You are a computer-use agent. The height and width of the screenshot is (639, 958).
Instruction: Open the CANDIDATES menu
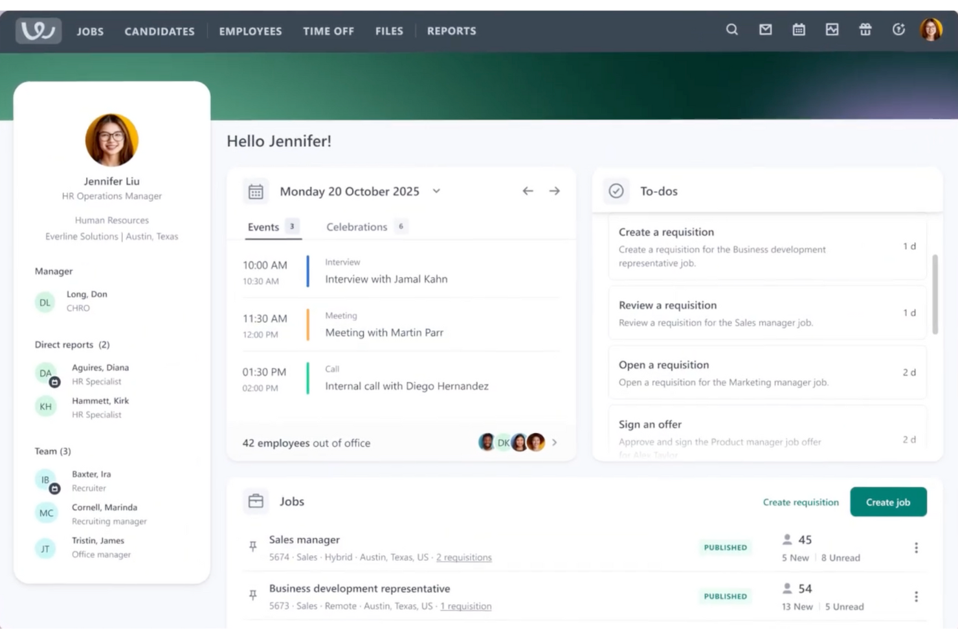[159, 31]
